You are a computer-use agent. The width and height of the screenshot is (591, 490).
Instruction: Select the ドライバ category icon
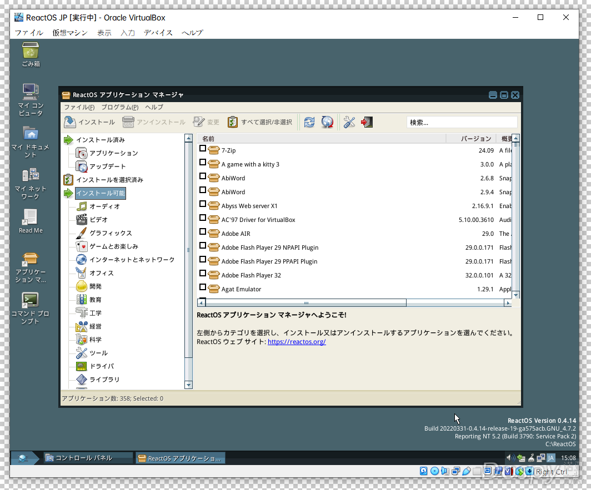click(x=82, y=366)
